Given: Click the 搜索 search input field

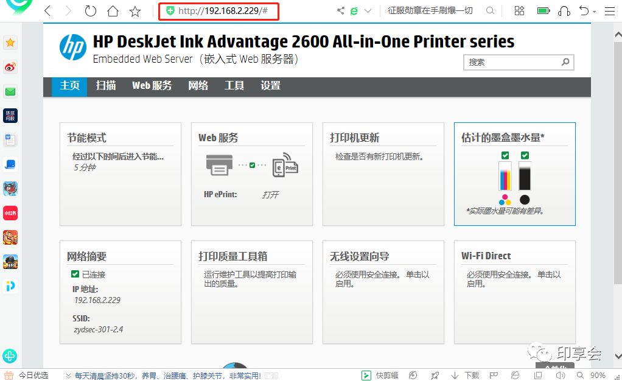Looking at the screenshot, I should click(519, 62).
